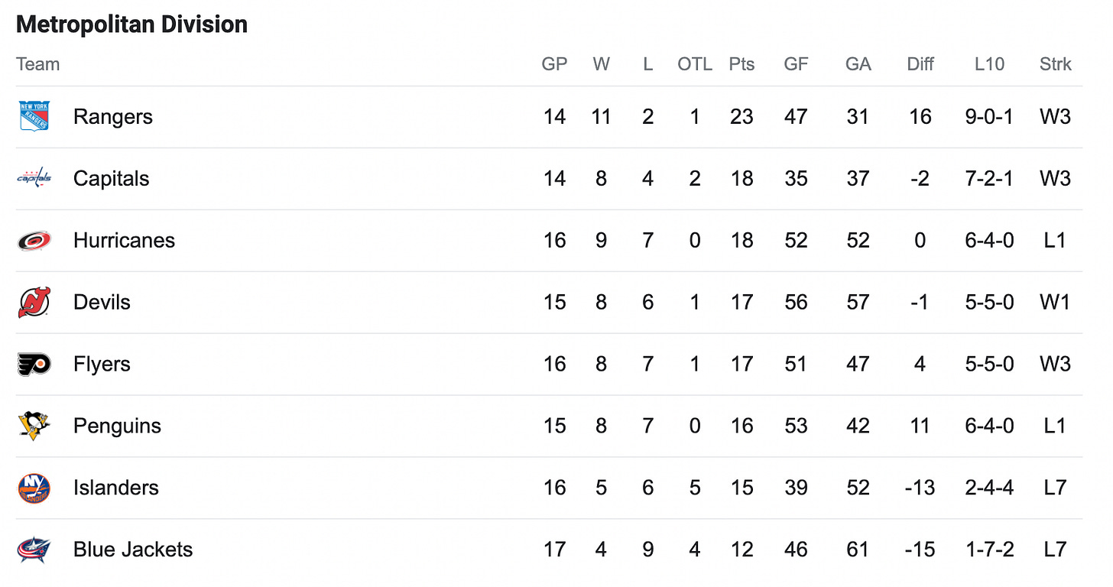
Task: Select the Hurricanes team name
Action: (125, 241)
